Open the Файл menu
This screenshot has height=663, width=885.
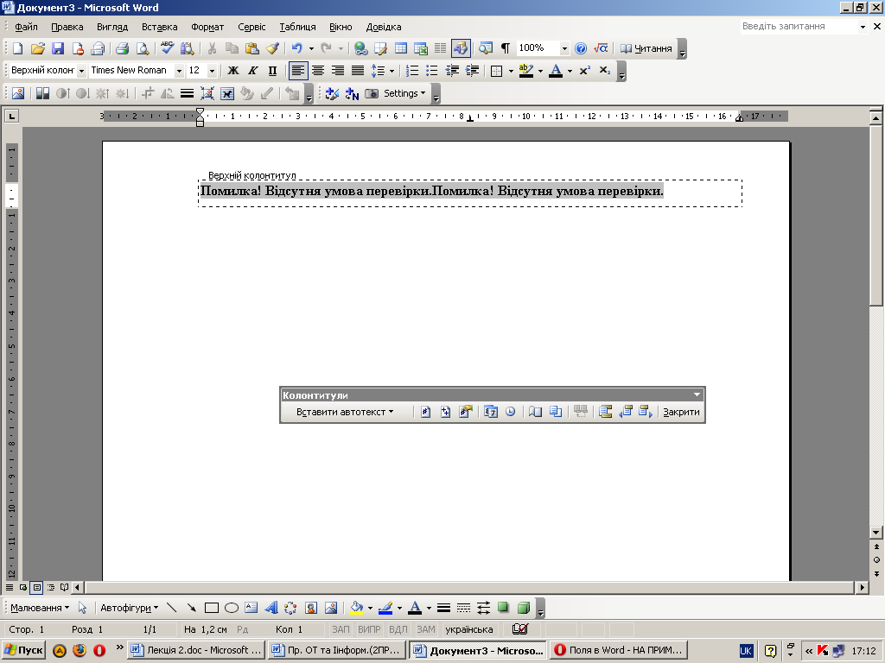pyautogui.click(x=26, y=27)
